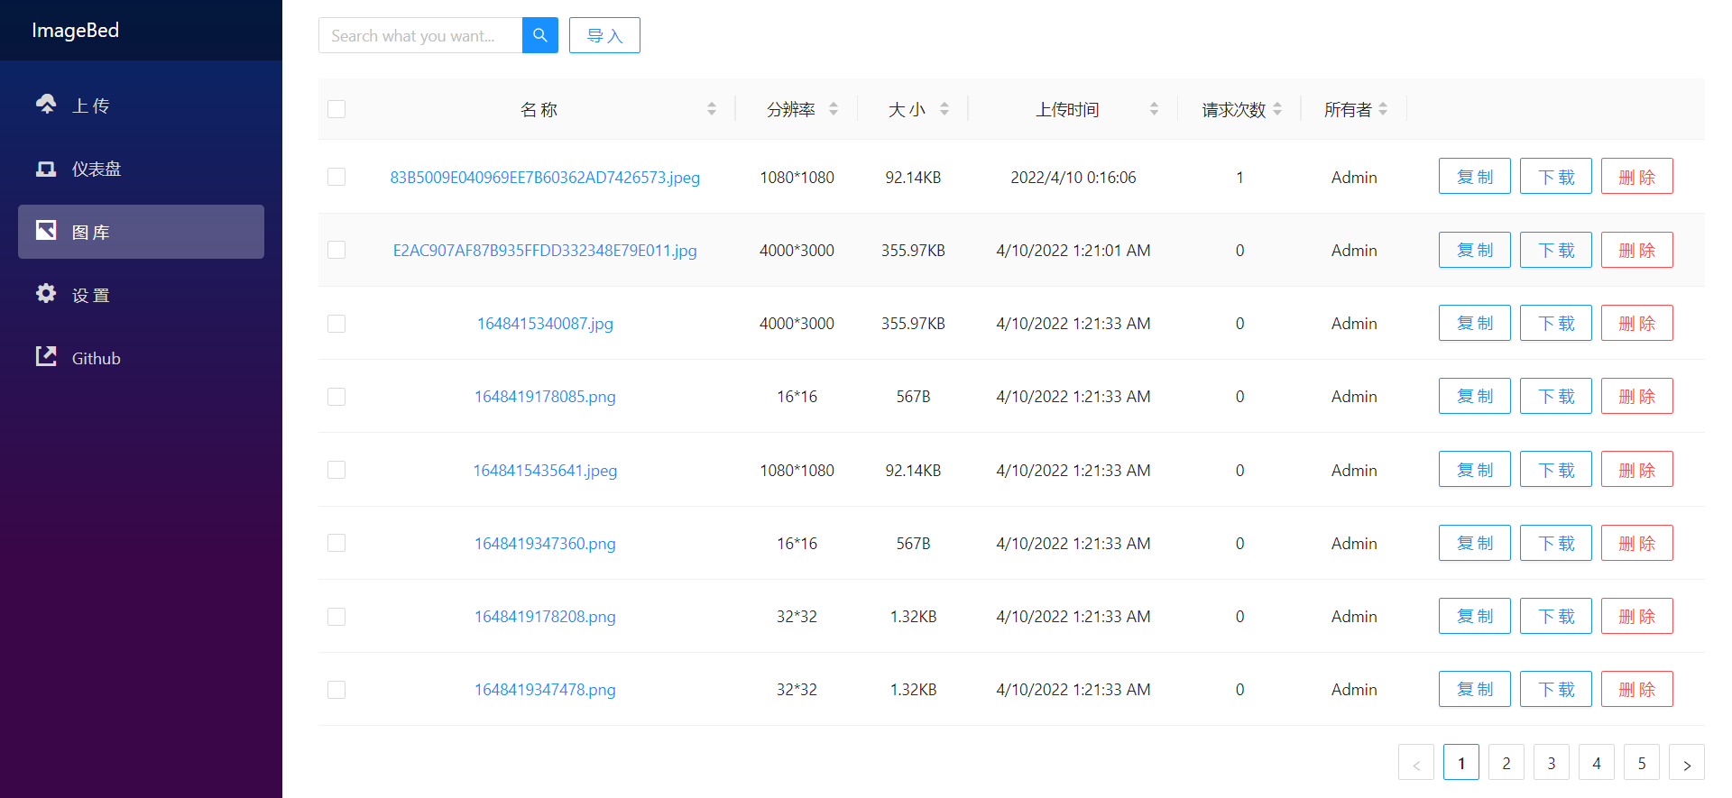Click 下载 for 1648419347360.png row
Viewport: 1732px width, 798px height.
tap(1556, 543)
